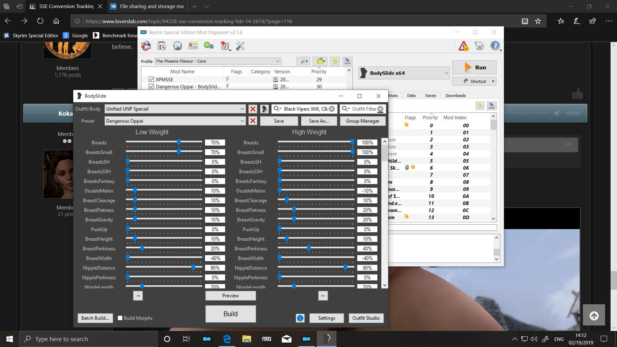Viewport: 617px width, 347px height.
Task: Open profiles ID card icon in Mod Organizer
Action: tap(193, 46)
